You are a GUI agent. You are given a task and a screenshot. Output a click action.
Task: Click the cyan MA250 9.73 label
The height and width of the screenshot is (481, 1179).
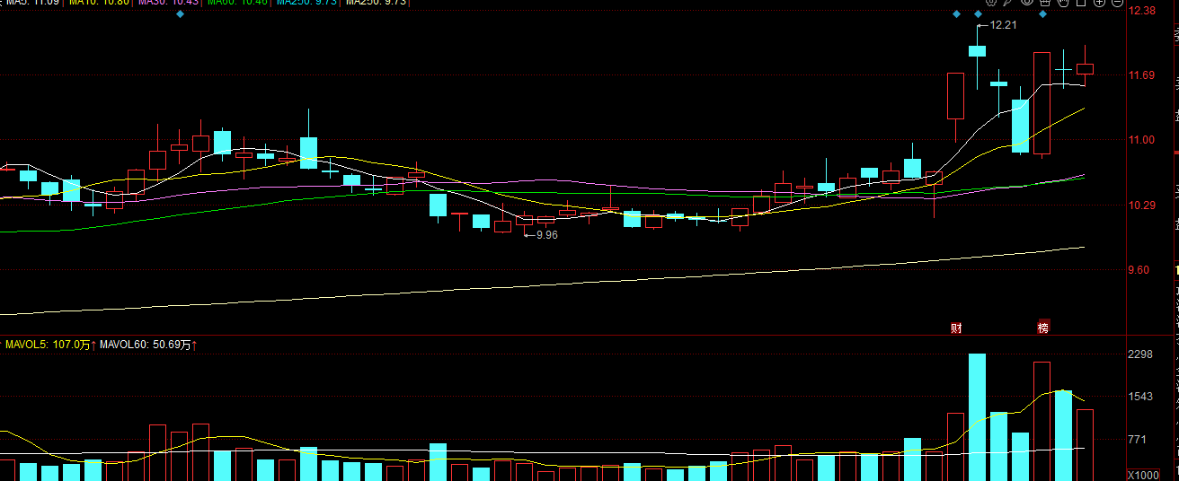tap(306, 3)
